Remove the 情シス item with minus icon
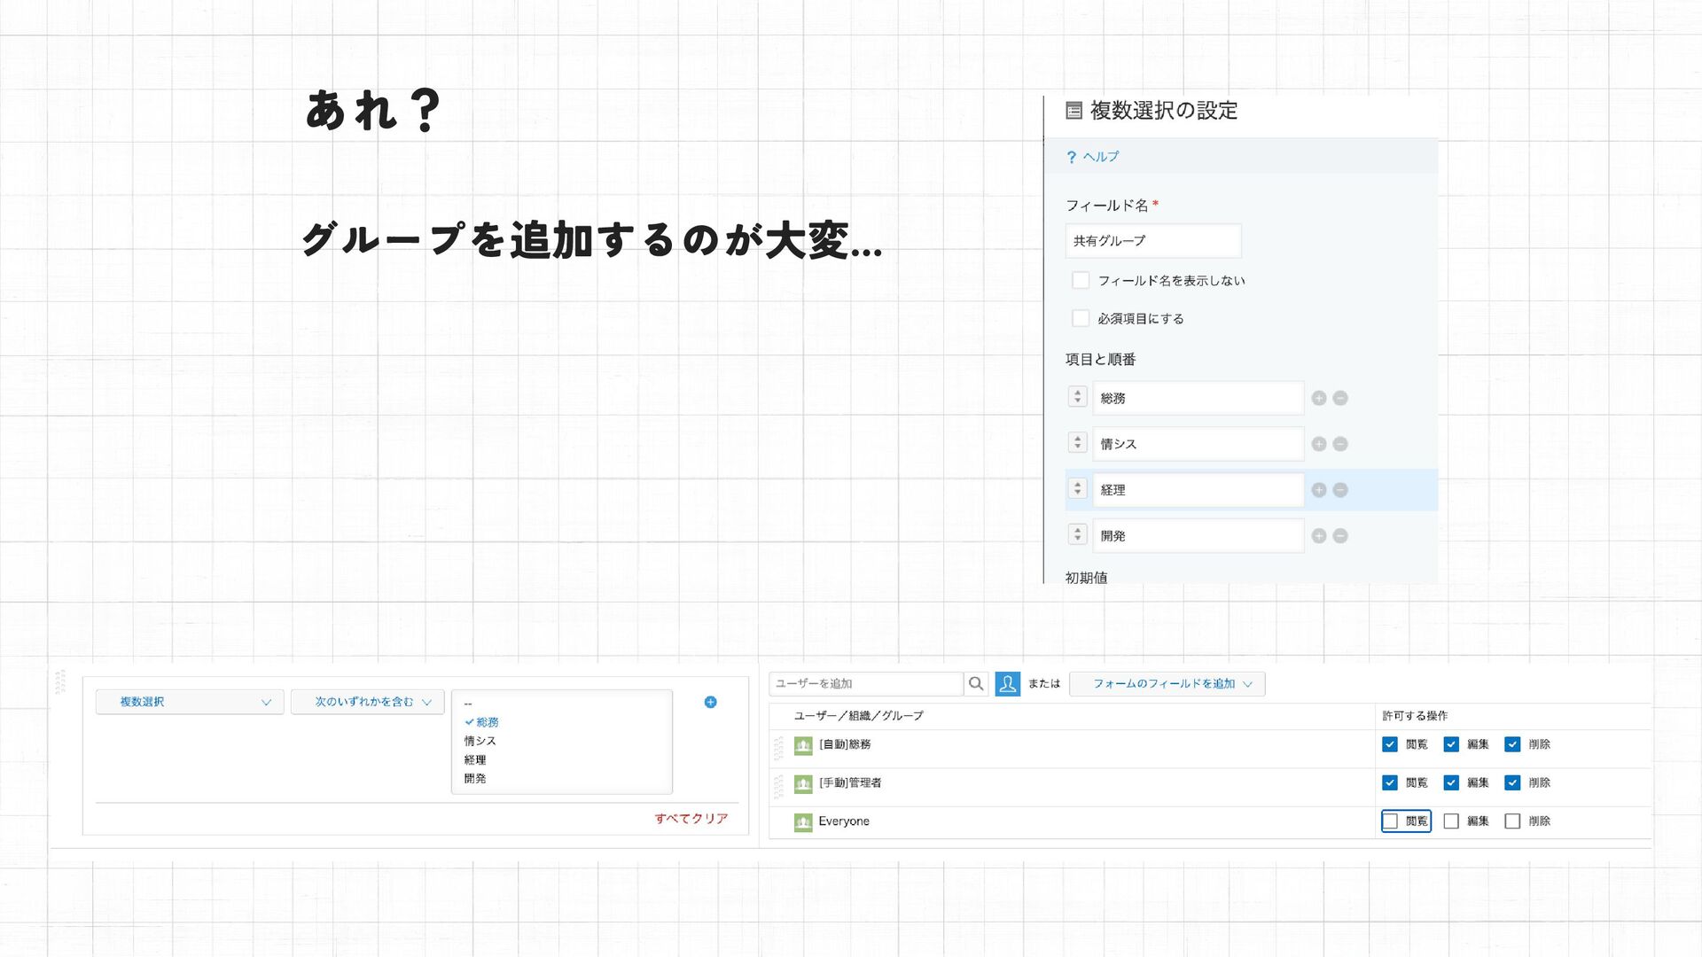This screenshot has width=1702, height=957. point(1340,444)
